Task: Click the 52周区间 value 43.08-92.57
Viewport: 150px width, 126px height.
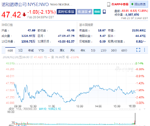Action: point(66,41)
